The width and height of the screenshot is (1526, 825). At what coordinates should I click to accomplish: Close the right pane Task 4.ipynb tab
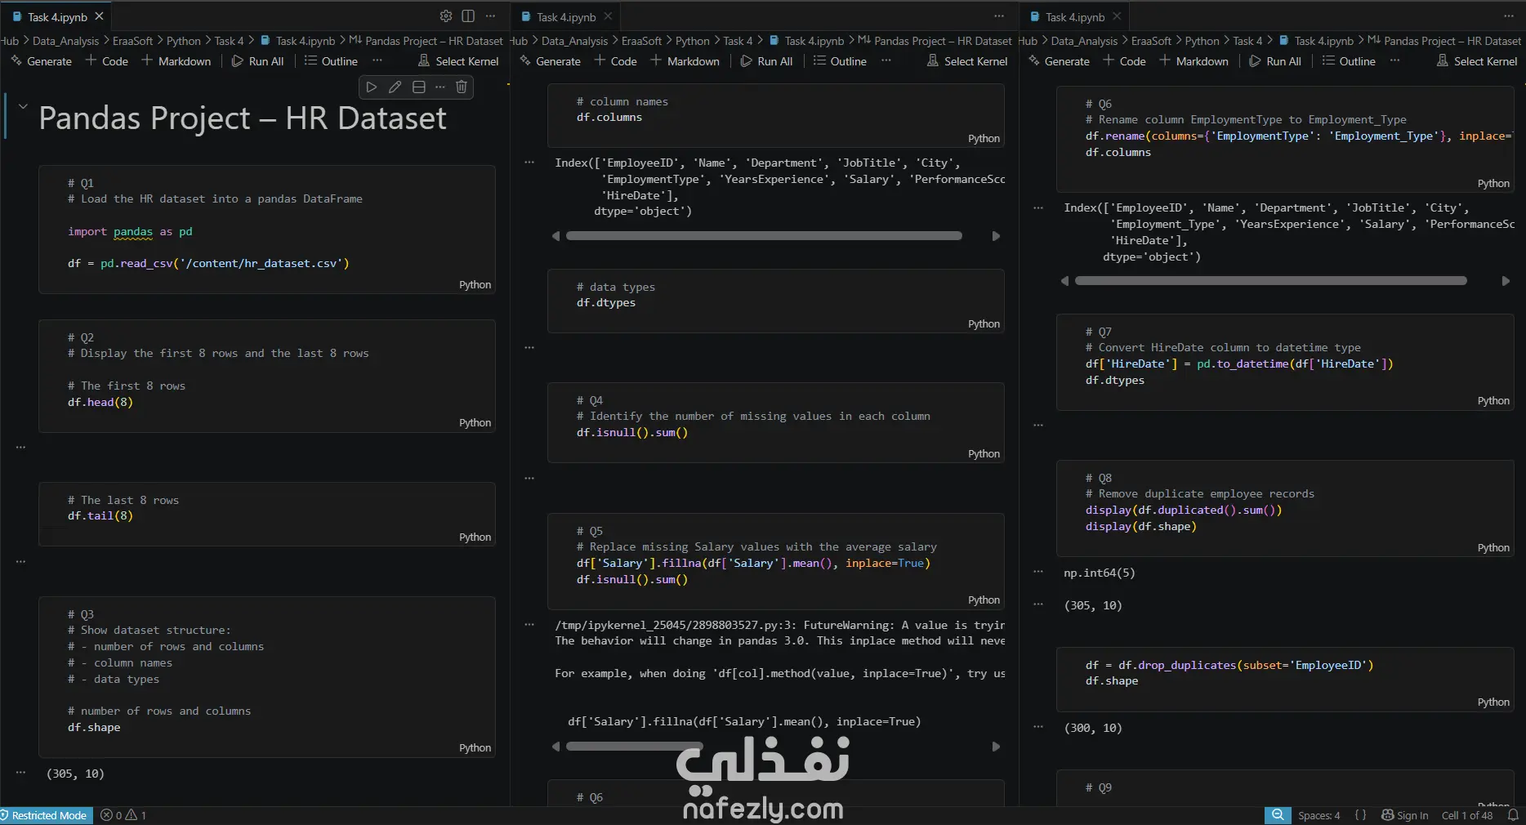[1117, 16]
